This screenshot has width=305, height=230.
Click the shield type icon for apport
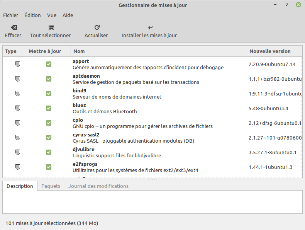tap(17, 64)
